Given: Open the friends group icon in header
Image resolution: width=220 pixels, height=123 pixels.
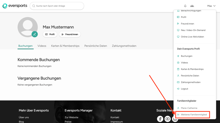Looking at the screenshot, I should coord(192,6).
